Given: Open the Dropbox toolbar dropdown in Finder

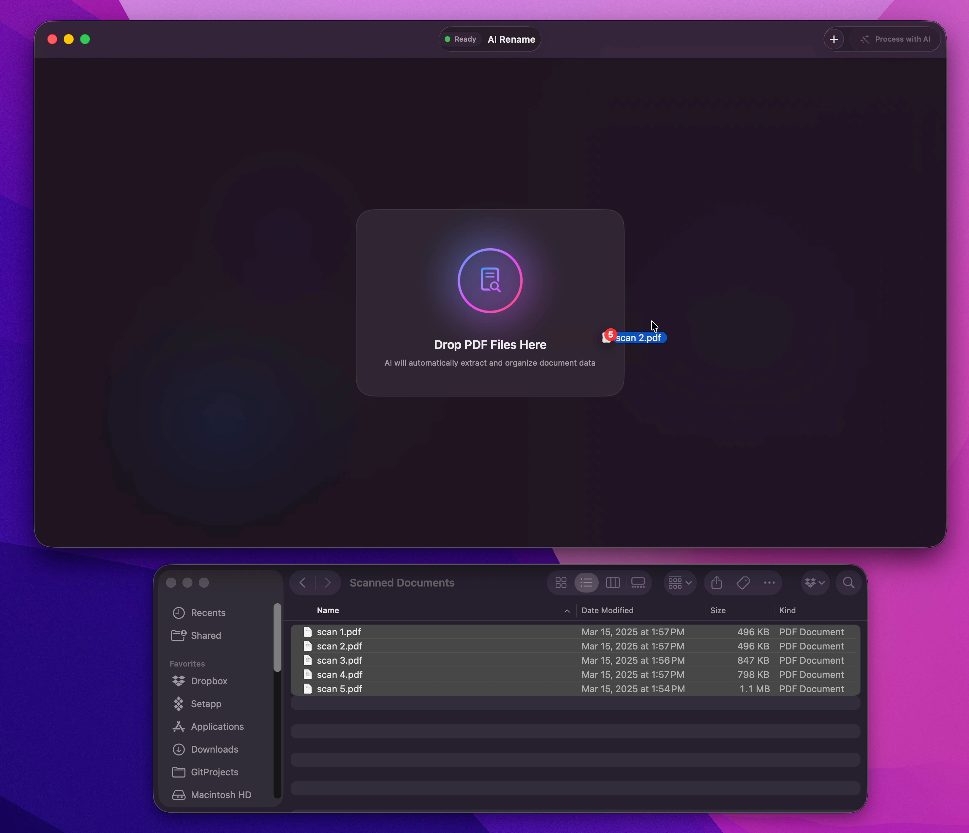Looking at the screenshot, I should pyautogui.click(x=815, y=582).
